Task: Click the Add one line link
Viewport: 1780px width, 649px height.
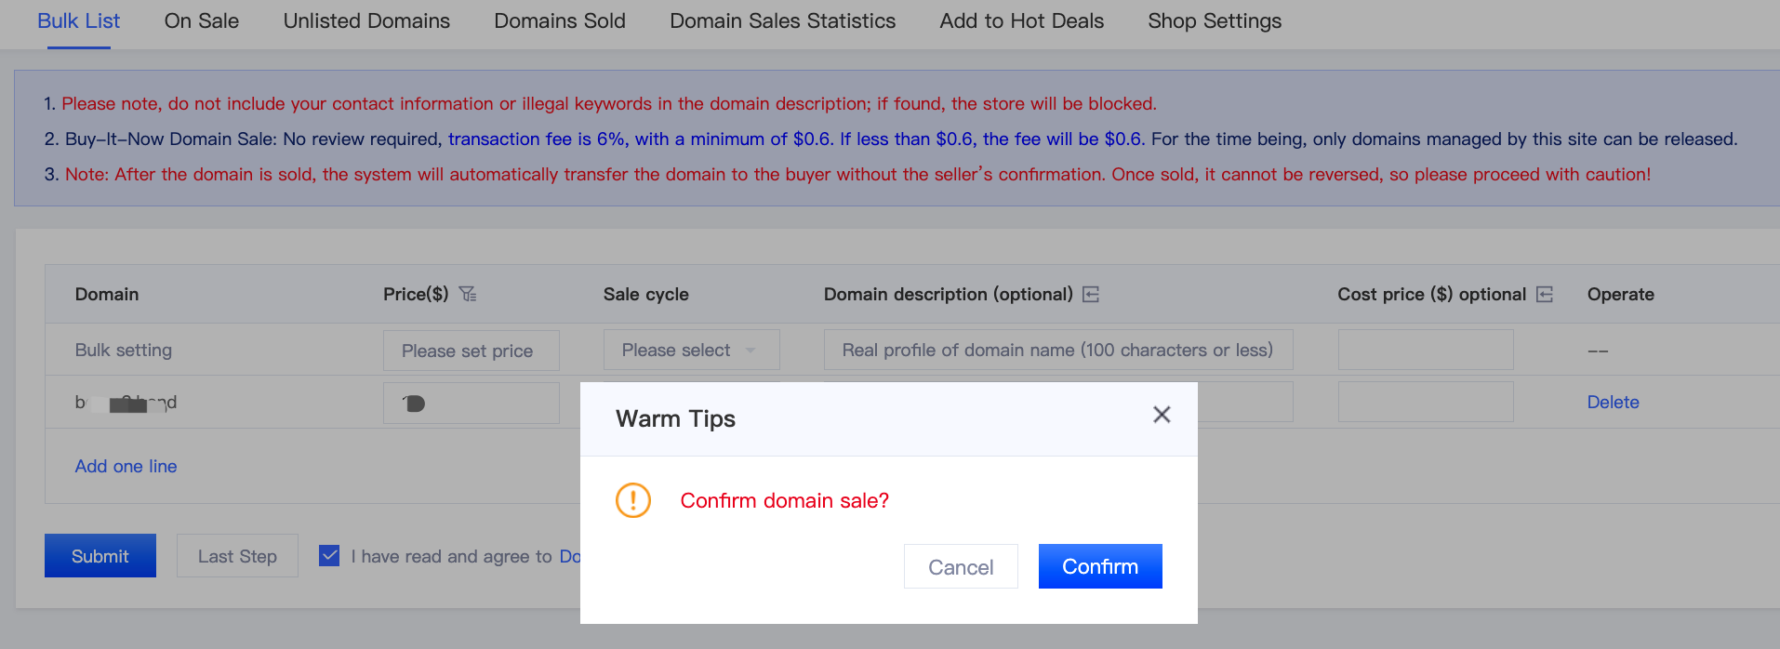Action: (x=126, y=466)
